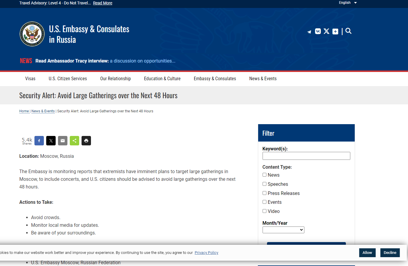Viewport: 408px width, 266px height.
Task: Tick the Press Releases filter checkbox
Action: tap(264, 193)
